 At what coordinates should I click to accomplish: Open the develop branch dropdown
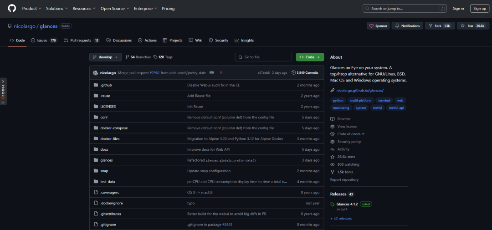[x=105, y=57]
